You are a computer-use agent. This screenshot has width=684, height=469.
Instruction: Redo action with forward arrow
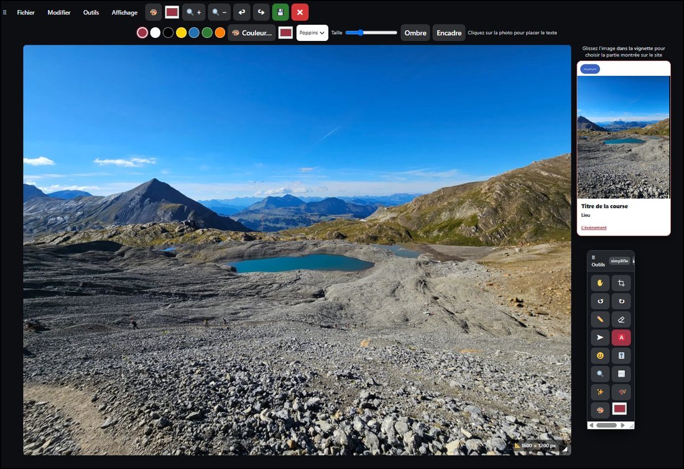click(x=261, y=12)
